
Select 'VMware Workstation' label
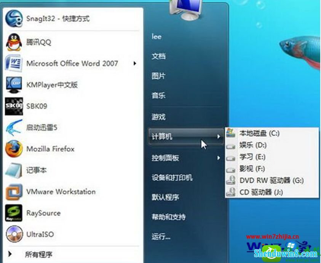point(61,192)
